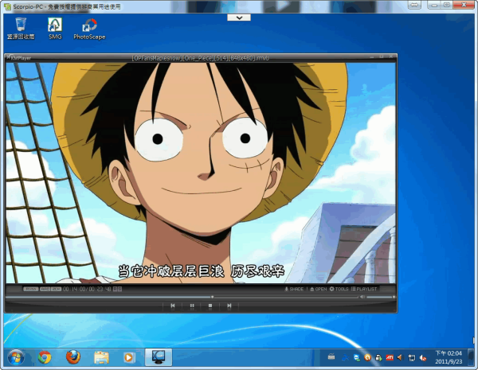Open the PhotoScape desktop shortcut
The image size is (478, 370).
[x=89, y=29]
